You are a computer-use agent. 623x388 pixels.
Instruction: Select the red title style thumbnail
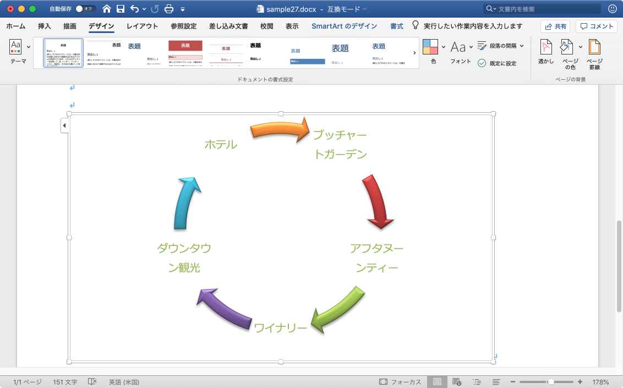click(185, 53)
